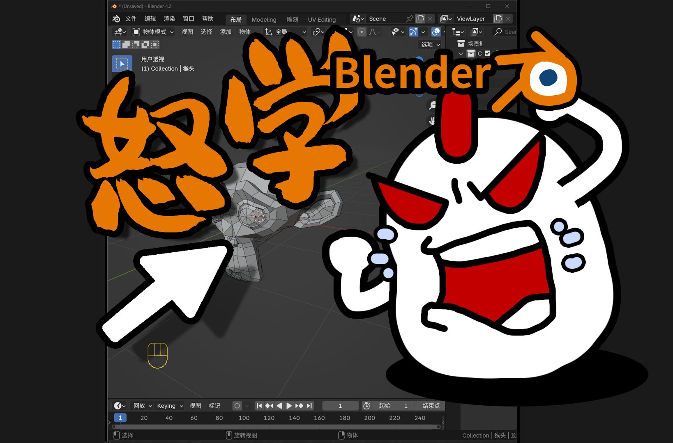Open the viewport 物体 menu
The height and width of the screenshot is (443, 673).
(245, 32)
